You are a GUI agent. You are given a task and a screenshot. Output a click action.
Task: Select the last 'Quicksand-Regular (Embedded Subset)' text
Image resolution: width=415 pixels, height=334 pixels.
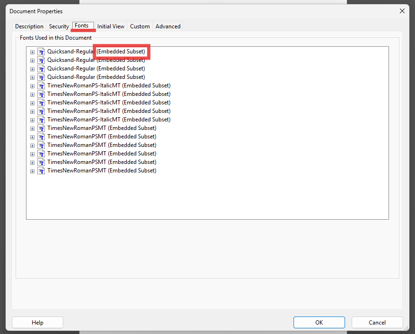(x=96, y=77)
